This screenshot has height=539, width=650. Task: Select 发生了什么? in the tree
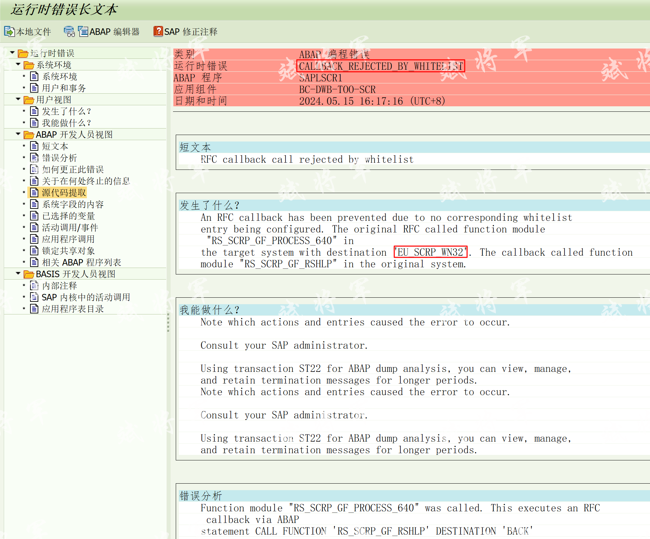66,111
